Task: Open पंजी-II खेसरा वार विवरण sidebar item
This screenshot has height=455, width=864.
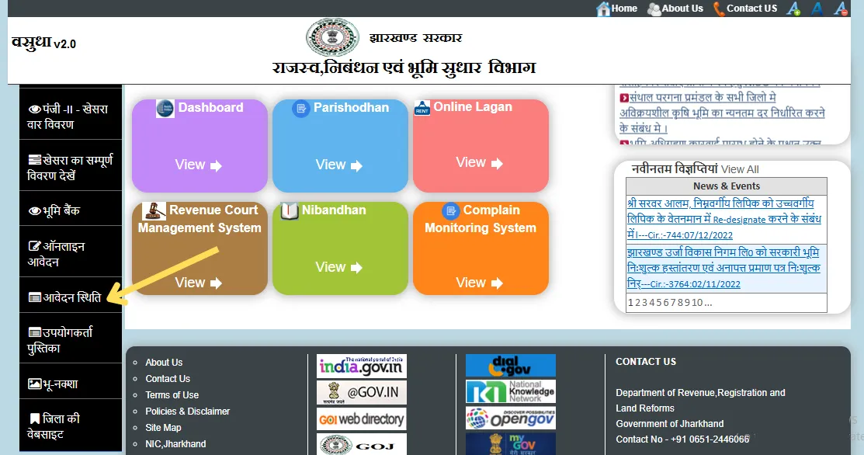Action: [71, 116]
